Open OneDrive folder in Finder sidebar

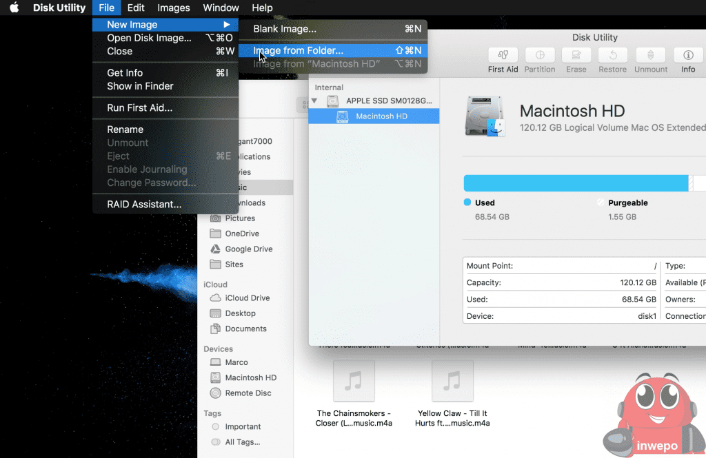[245, 233]
